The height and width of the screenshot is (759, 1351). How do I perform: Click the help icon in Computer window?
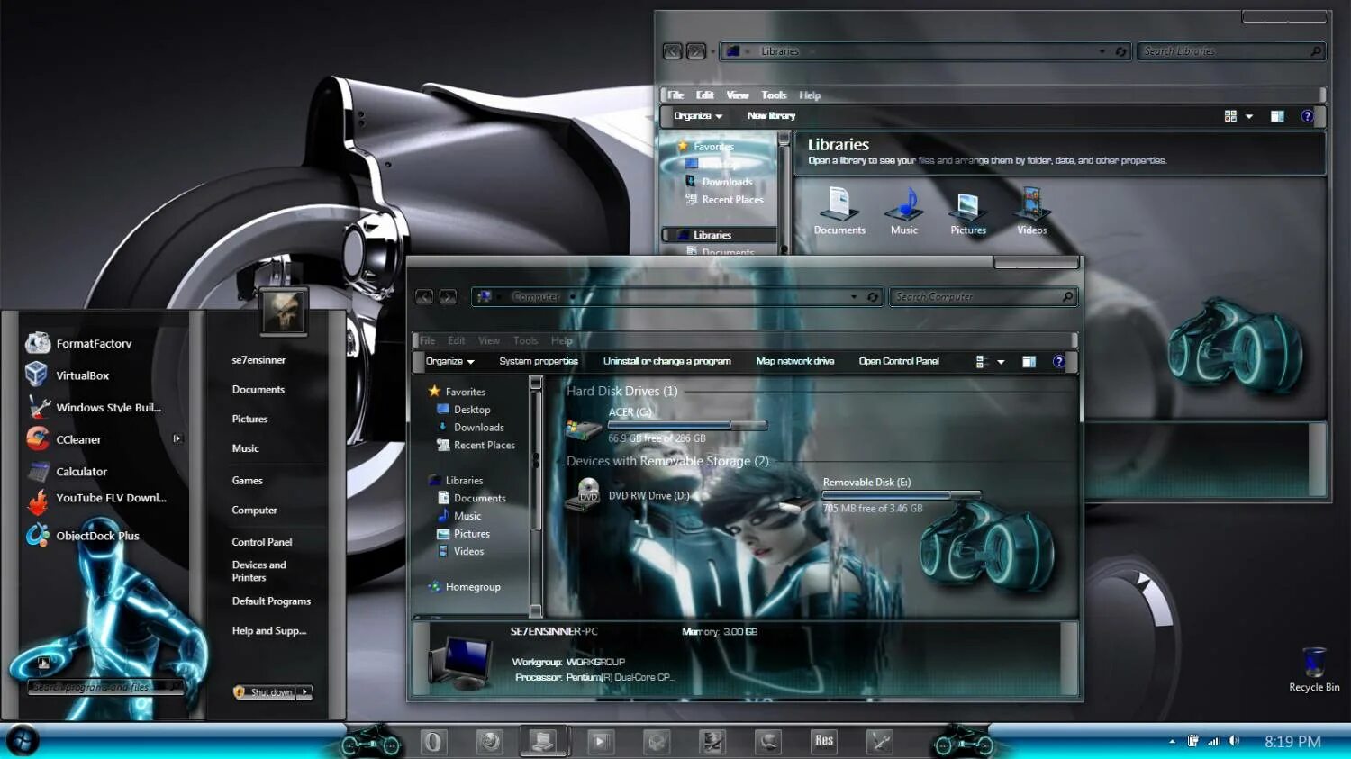1059,362
